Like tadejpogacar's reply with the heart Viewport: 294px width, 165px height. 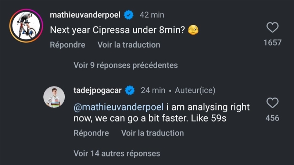[272, 103]
